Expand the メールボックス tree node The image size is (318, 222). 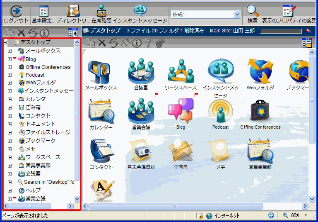coord(10,51)
